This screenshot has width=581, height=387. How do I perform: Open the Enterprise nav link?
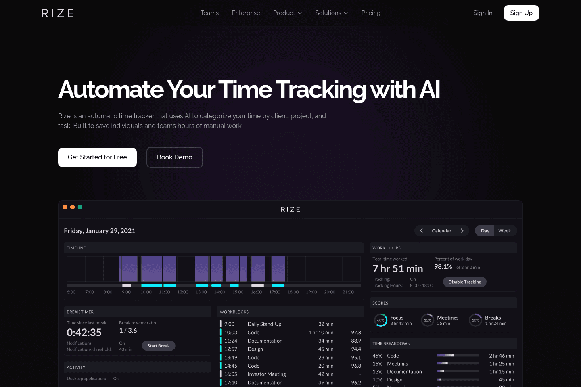tap(246, 13)
